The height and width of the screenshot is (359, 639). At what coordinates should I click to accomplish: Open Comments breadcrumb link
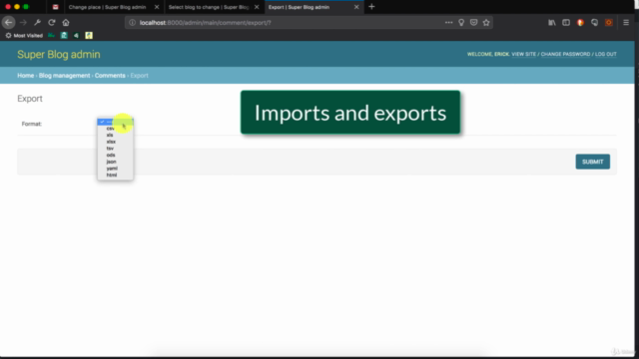(110, 76)
